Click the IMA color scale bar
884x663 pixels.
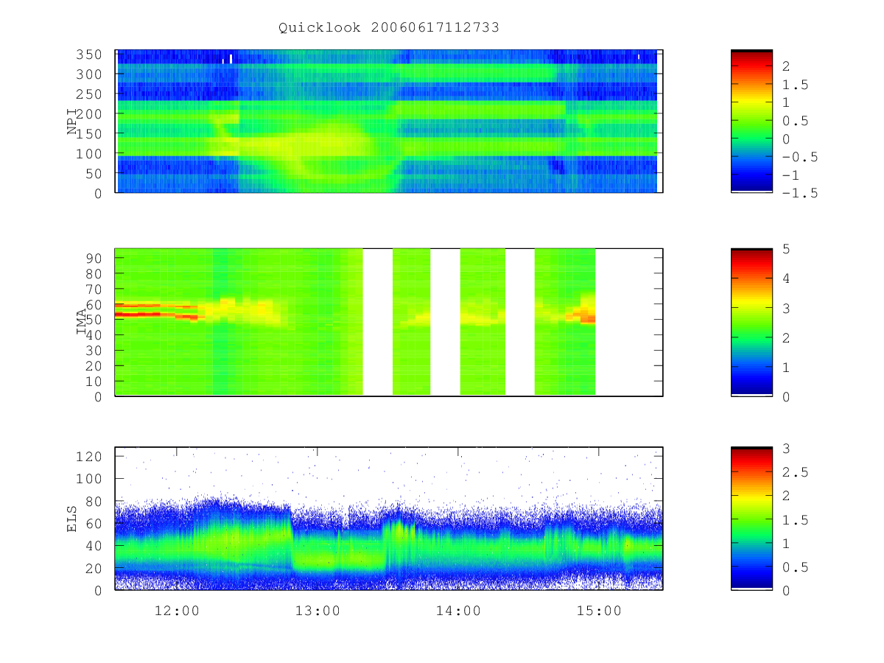[751, 323]
